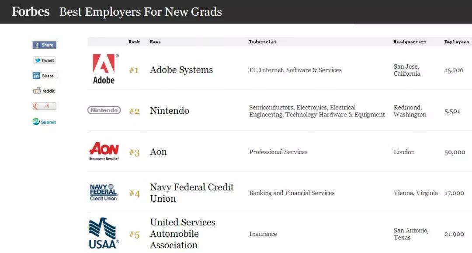Open the Adobe logo thumbnail
This screenshot has height=253, width=472.
point(104,69)
